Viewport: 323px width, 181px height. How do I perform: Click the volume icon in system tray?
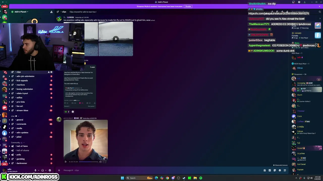[311, 178]
